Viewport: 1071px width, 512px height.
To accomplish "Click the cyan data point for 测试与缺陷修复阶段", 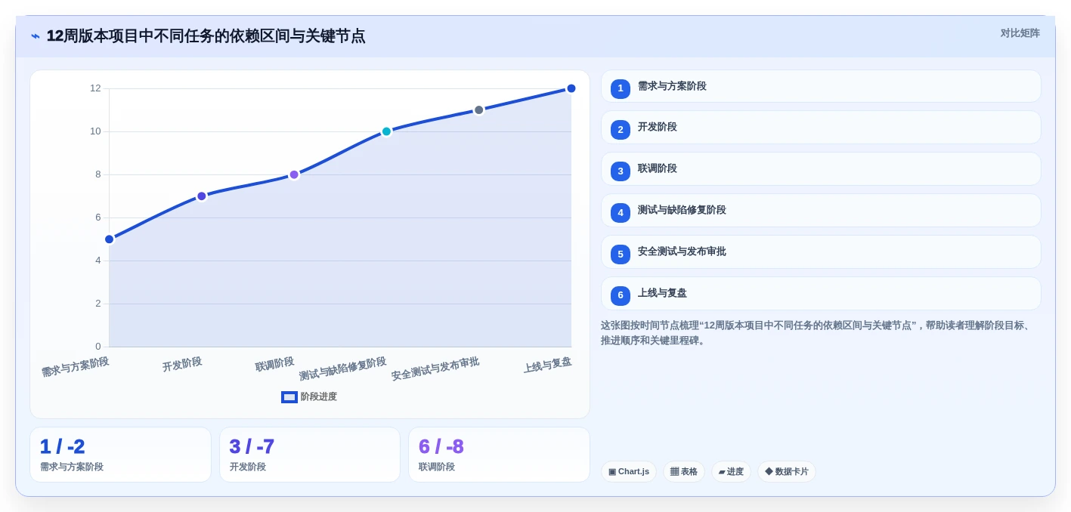I will pos(386,131).
